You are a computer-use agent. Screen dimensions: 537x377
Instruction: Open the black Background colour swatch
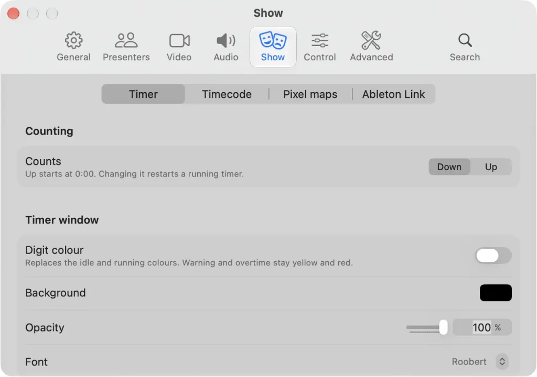[x=496, y=293]
